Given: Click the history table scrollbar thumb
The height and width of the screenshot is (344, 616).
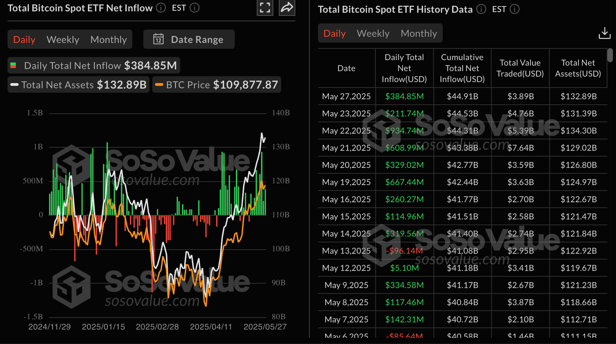Looking at the screenshot, I should 610,55.
